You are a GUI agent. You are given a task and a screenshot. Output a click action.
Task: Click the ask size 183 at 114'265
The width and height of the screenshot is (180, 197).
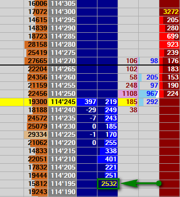pos(170,69)
